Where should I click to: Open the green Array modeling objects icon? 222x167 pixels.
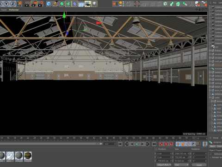tap(68, 4)
